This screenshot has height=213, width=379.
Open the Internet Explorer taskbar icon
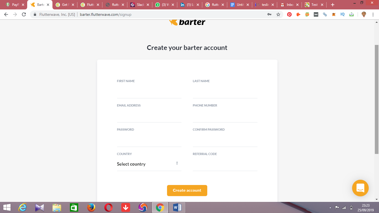click(x=22, y=207)
